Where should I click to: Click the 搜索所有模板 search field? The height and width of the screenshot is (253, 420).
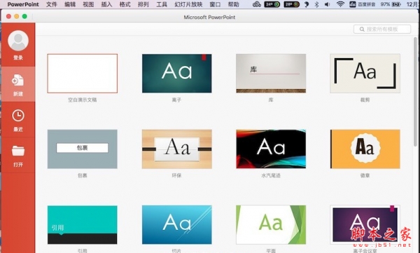click(x=382, y=29)
